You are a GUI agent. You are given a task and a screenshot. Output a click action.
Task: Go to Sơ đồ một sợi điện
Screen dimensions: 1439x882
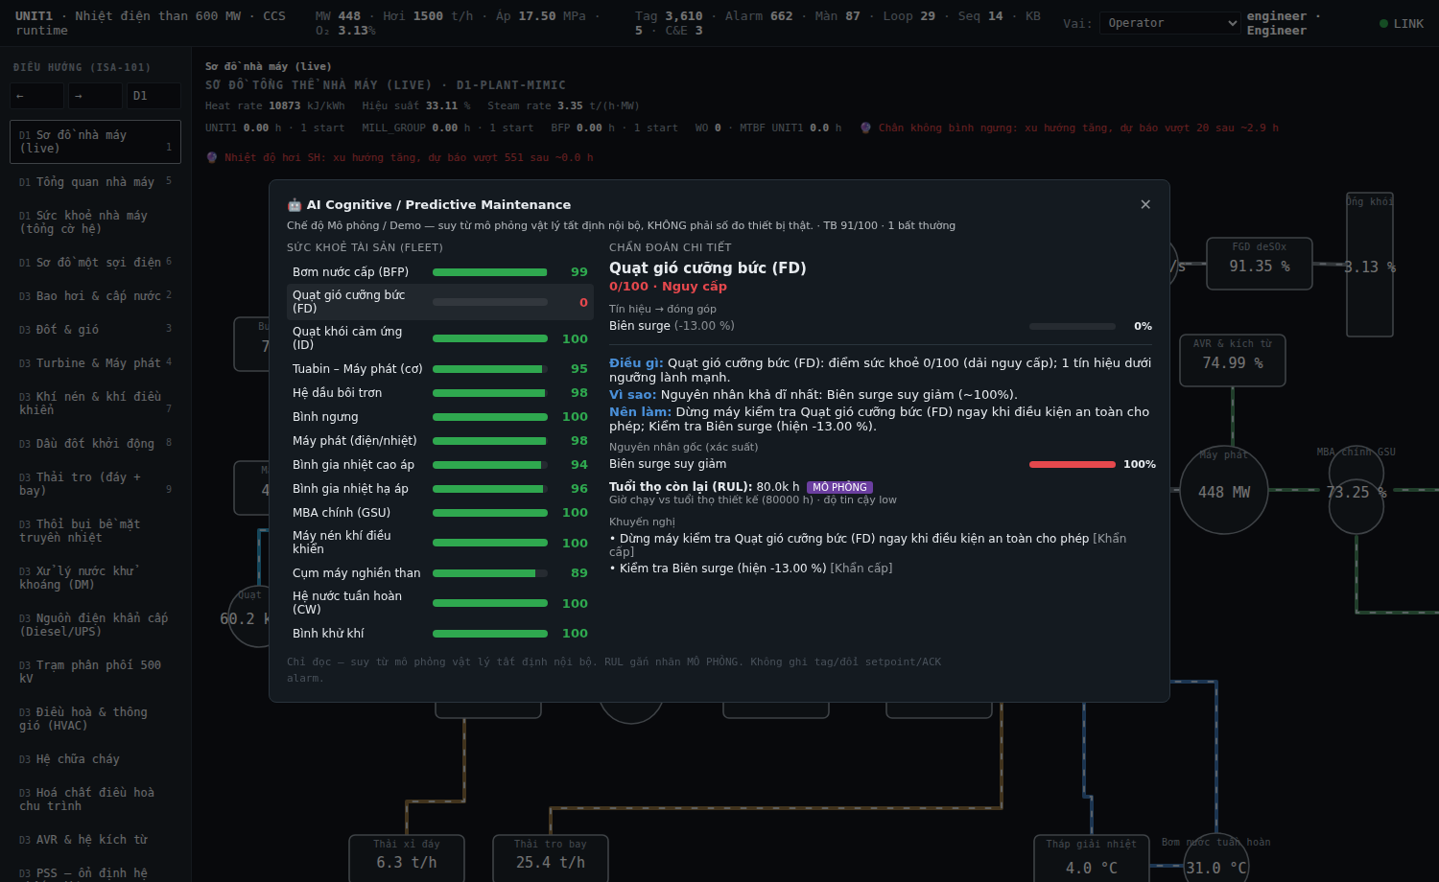tap(95, 263)
